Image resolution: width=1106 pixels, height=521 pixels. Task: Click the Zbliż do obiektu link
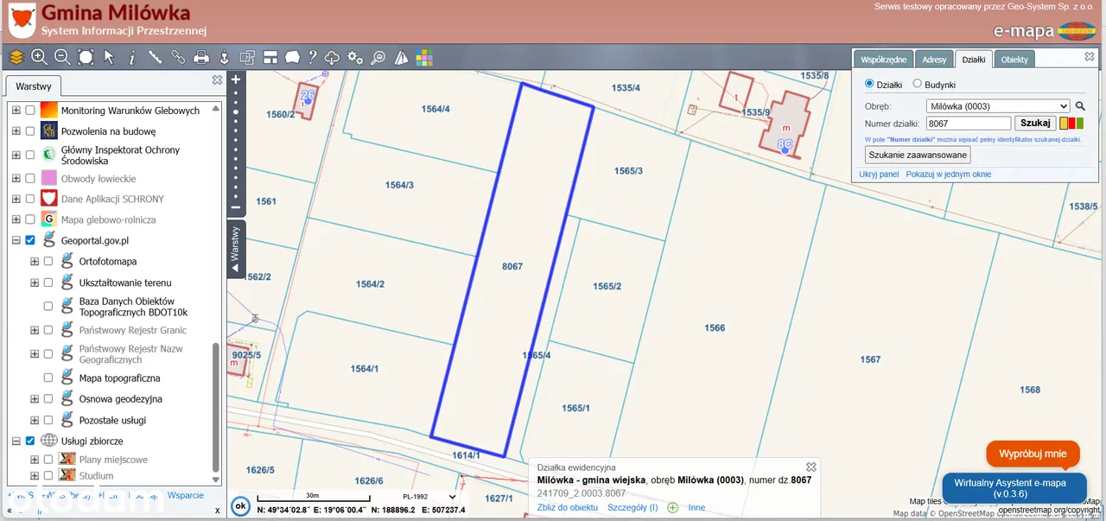pyautogui.click(x=567, y=507)
